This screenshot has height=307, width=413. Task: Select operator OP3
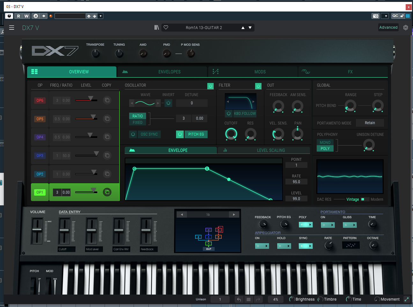[40, 156]
